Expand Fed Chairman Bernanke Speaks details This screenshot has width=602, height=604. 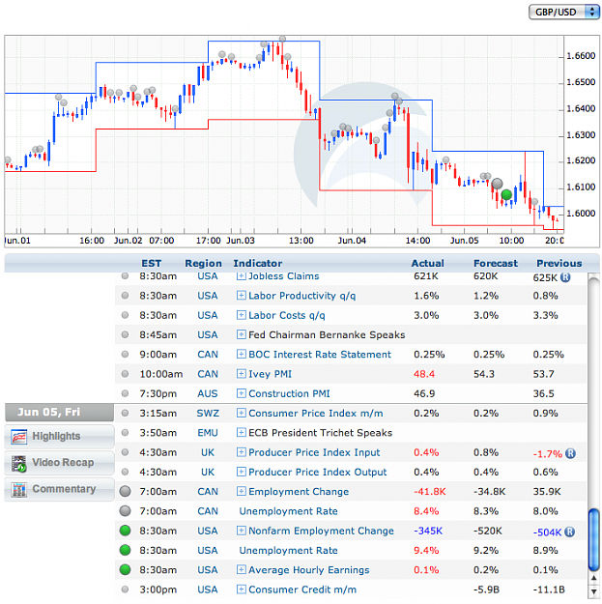coord(242,334)
